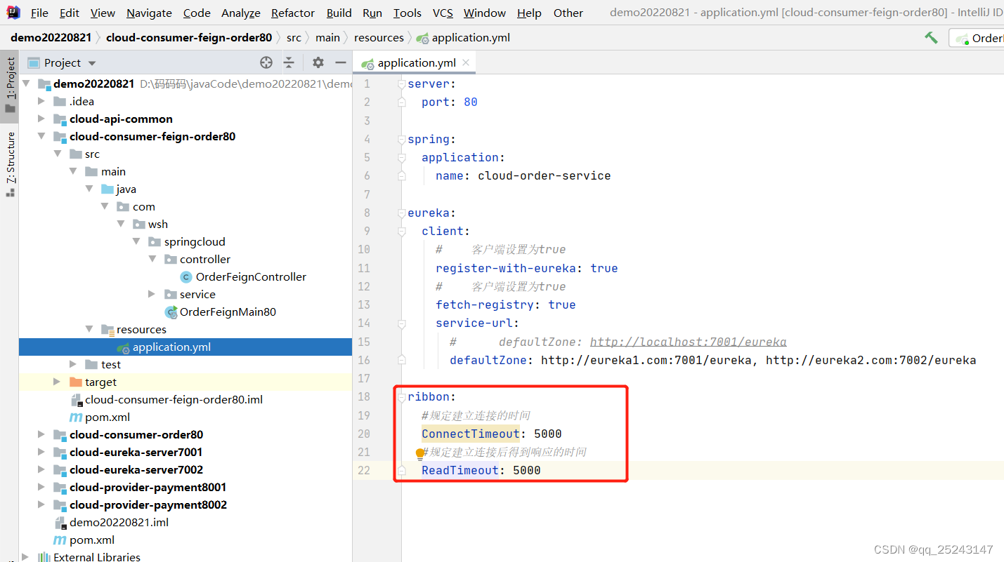
Task: Select demo20220821.iml file
Action: (x=119, y=523)
